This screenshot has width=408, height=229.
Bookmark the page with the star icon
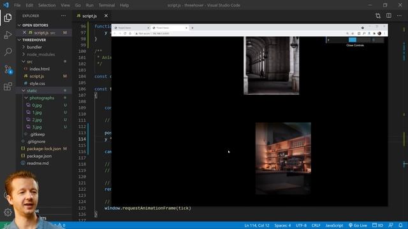(x=353, y=34)
